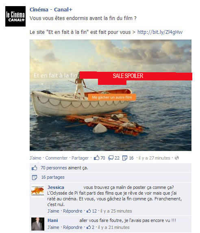Open the le Cinéma Canal+ page logo
Screen dimensions: 200x233
(15, 16)
